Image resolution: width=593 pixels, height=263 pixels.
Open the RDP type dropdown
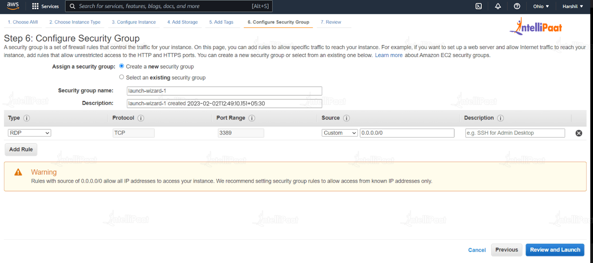(29, 132)
